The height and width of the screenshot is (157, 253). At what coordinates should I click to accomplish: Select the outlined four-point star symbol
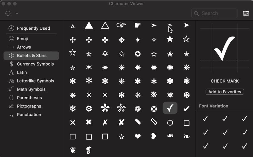click(x=154, y=40)
